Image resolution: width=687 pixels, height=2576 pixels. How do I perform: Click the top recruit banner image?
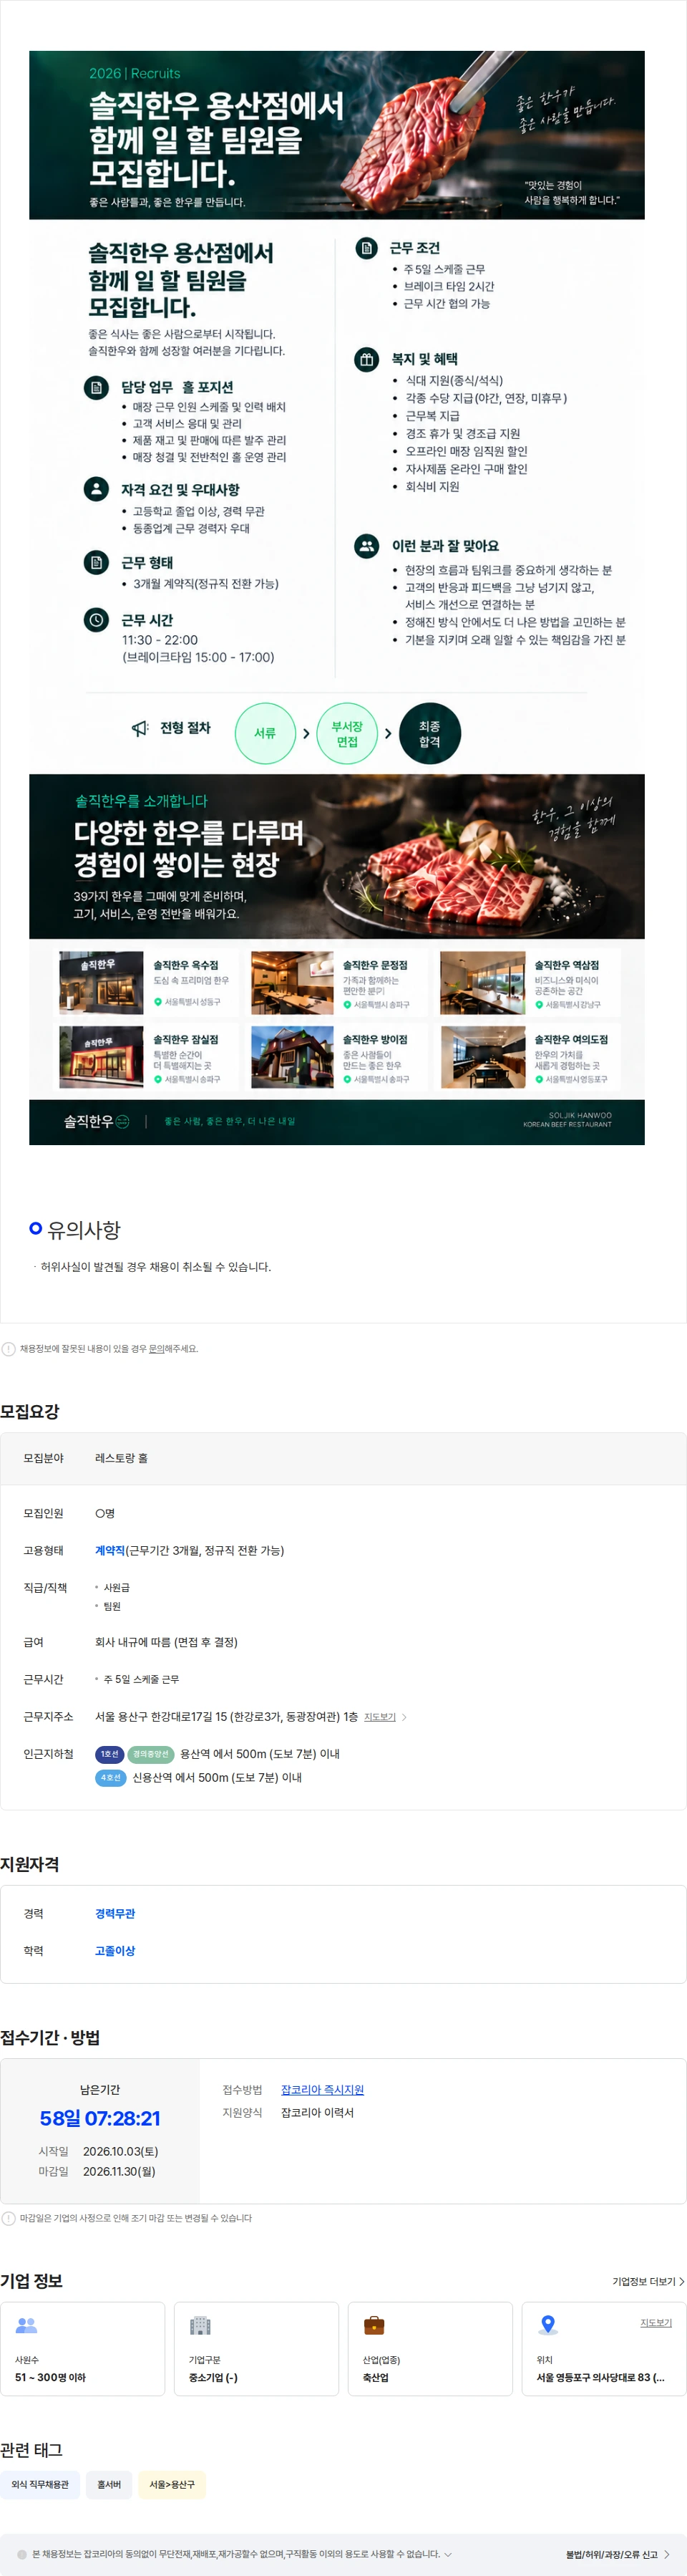(x=336, y=135)
